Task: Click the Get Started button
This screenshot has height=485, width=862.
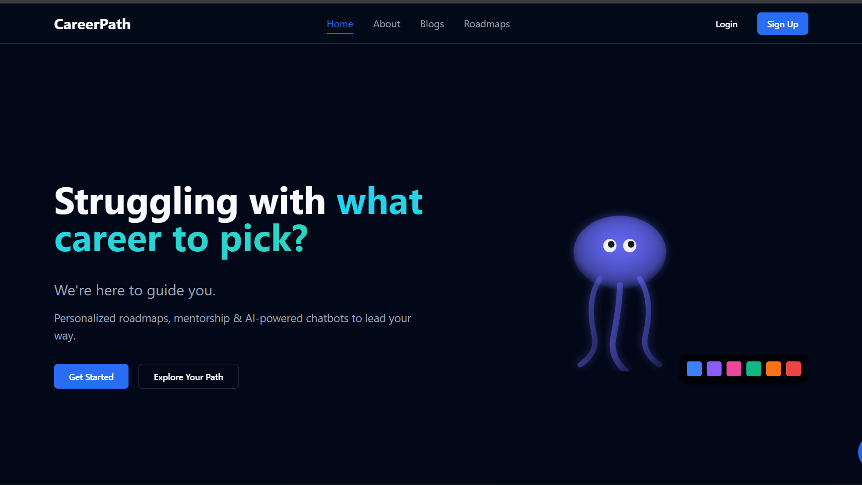Action: [91, 376]
